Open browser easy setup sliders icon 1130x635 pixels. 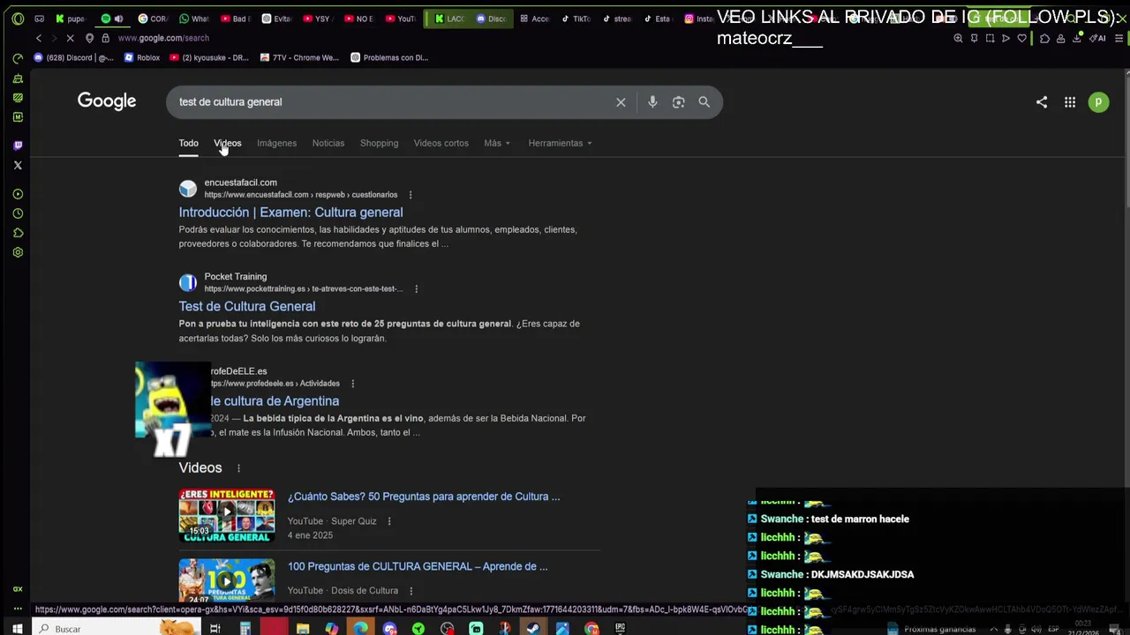[x=1119, y=38]
